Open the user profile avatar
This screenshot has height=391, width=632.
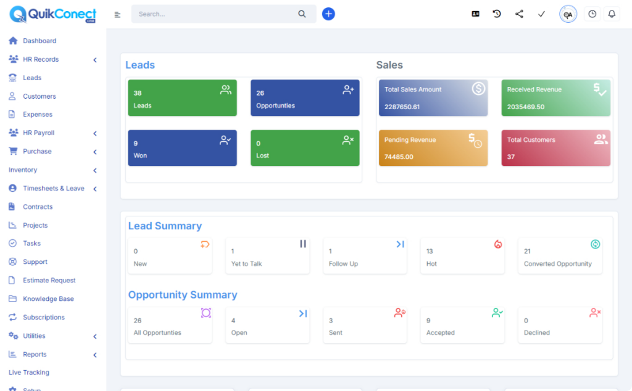pos(568,14)
